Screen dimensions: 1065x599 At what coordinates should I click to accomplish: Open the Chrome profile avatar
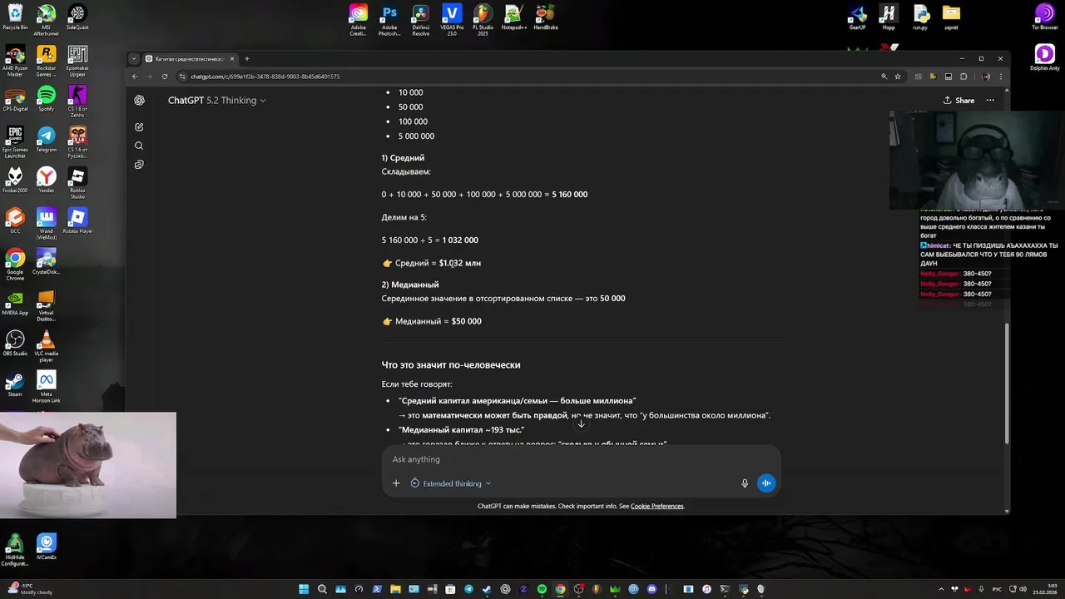pos(986,77)
